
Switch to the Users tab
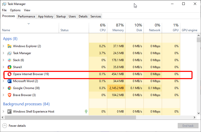[x=72, y=16]
